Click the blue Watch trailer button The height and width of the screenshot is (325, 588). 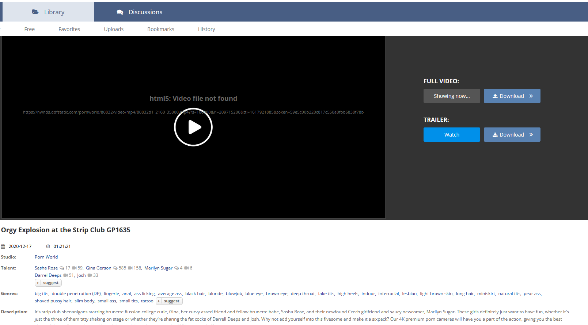452,135
